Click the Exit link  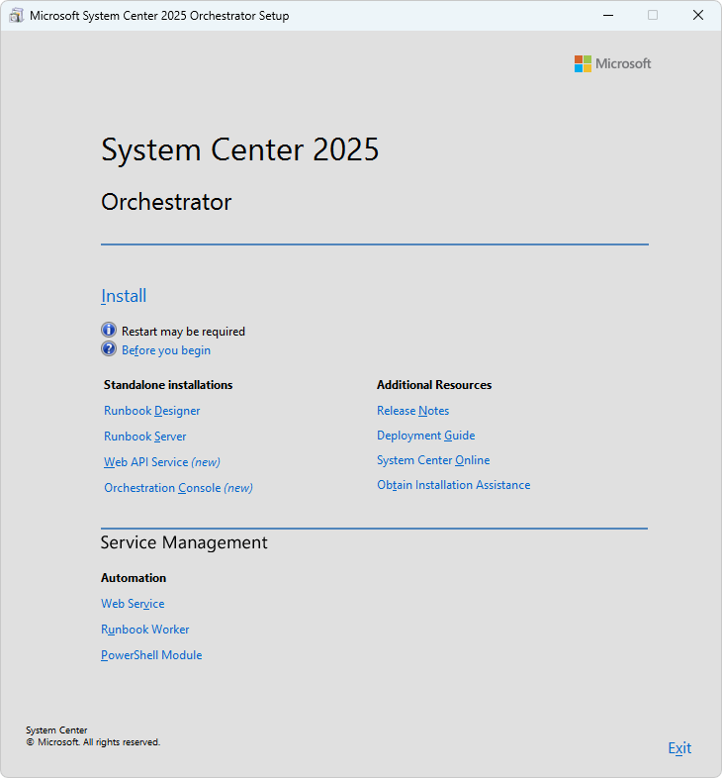tap(679, 748)
